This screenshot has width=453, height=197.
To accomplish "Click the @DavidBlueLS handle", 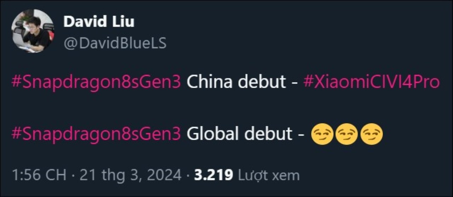I will tap(115, 43).
